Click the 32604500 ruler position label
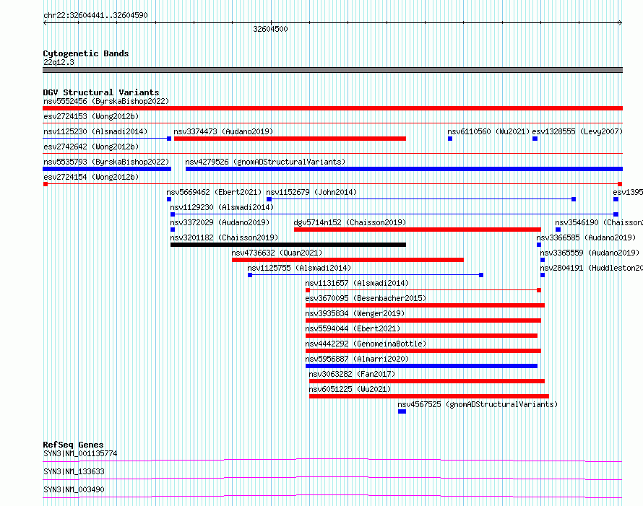This screenshot has height=506, width=643. [271, 29]
